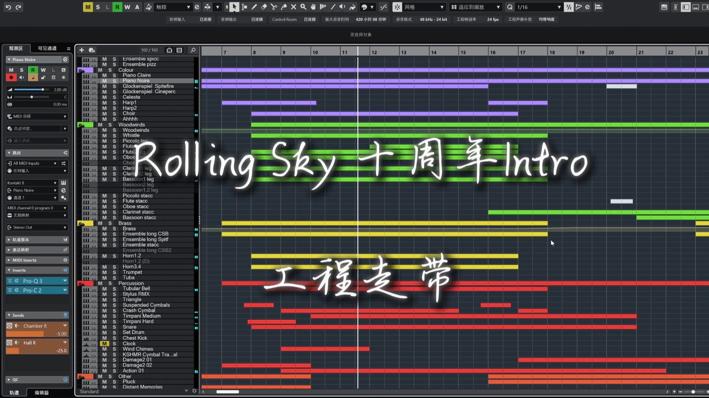Select the Scissors split tool
Viewport: 709px width, 398px height.
[x=273, y=7]
